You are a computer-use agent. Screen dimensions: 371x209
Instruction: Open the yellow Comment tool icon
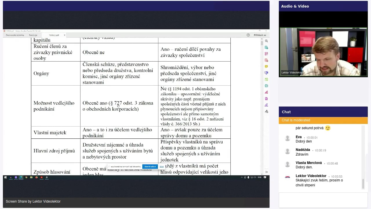click(266, 66)
